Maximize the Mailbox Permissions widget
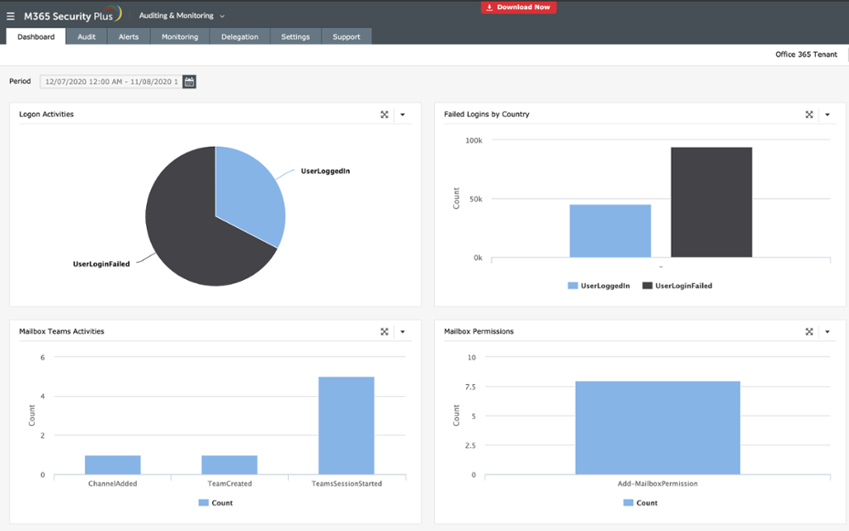Screen dimensions: 849x531 tap(809, 332)
